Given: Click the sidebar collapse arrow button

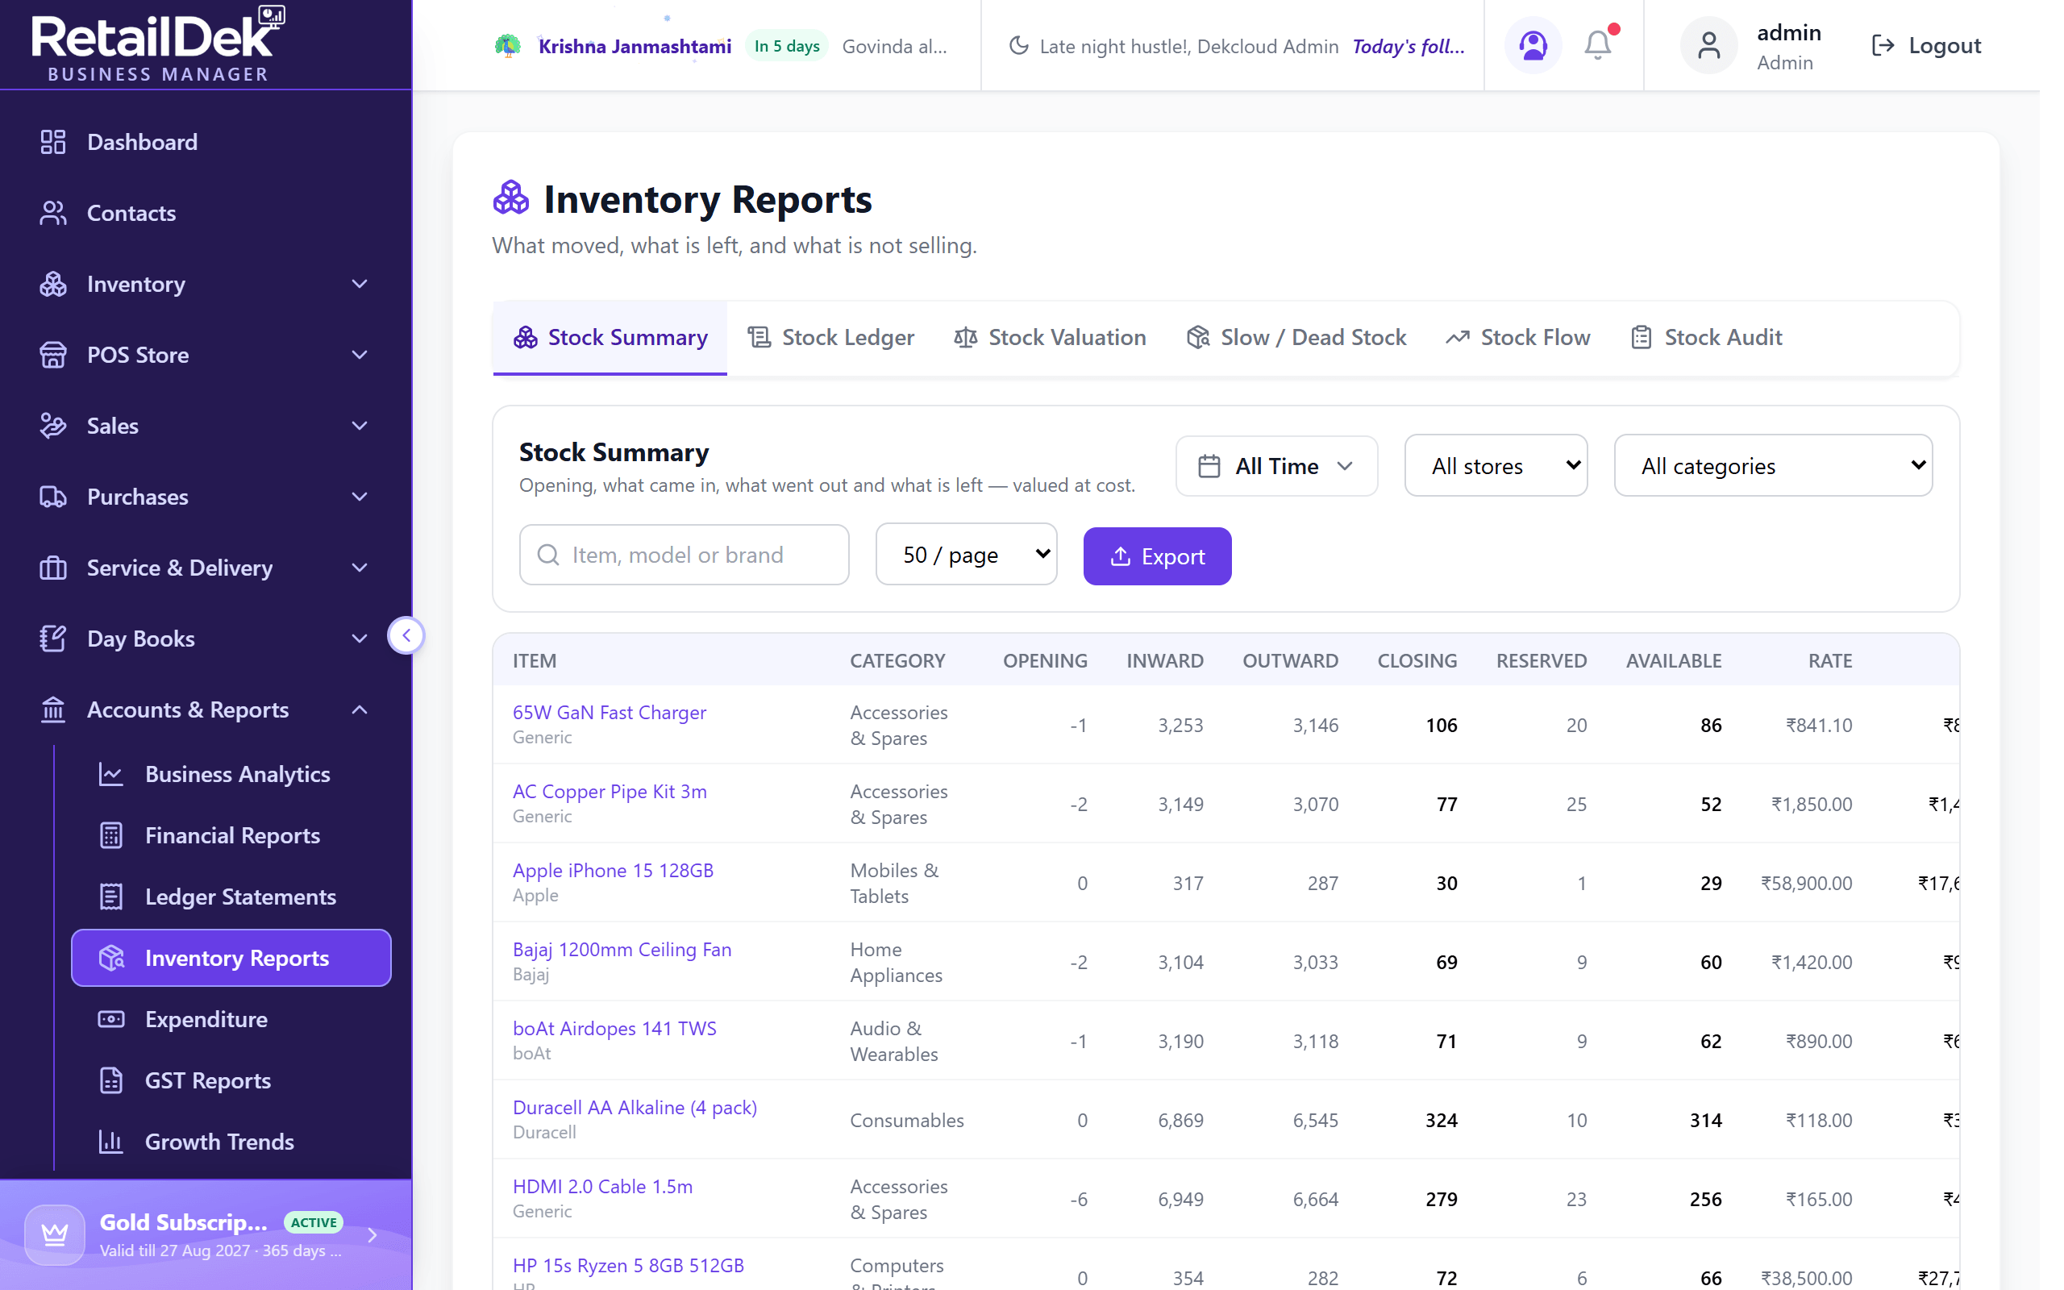Looking at the screenshot, I should [406, 635].
